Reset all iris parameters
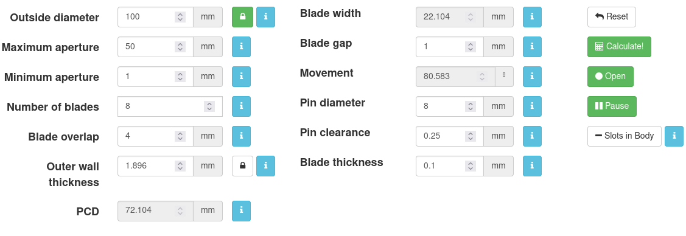The width and height of the screenshot is (686, 236). coord(612,17)
